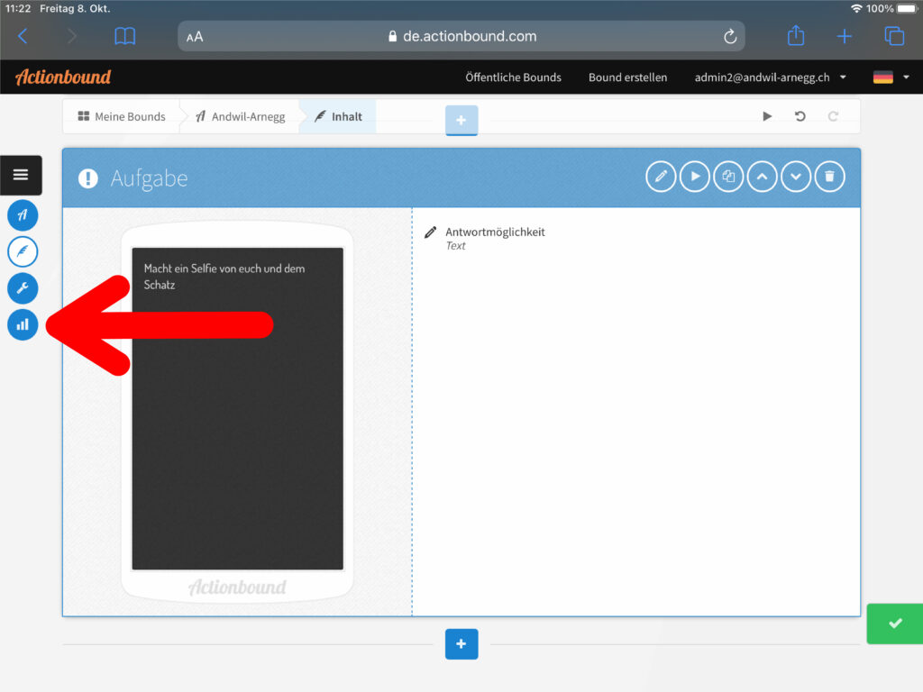Delete the Aufgabe with trash icon
The height and width of the screenshot is (692, 923).
point(829,177)
